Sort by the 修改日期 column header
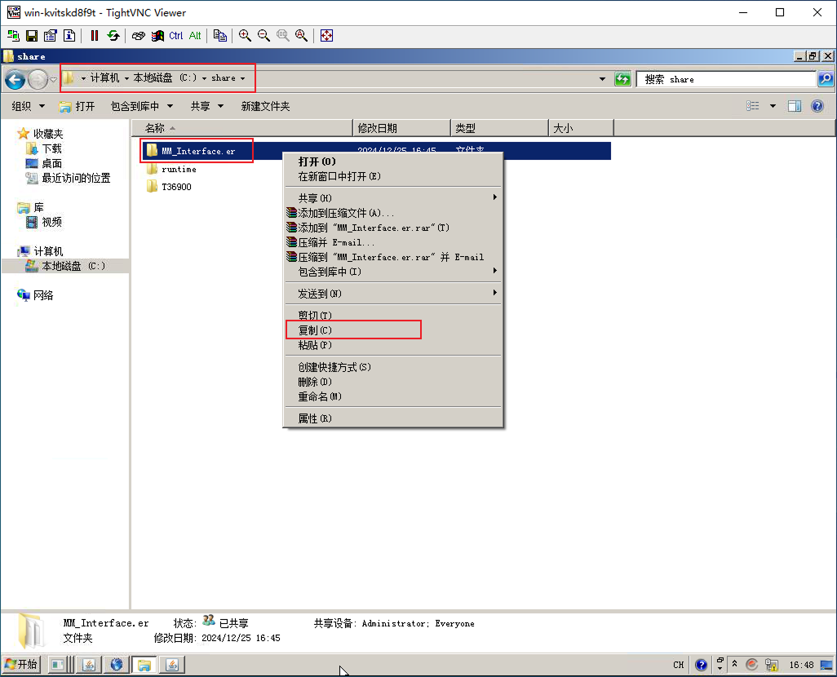 (x=402, y=128)
